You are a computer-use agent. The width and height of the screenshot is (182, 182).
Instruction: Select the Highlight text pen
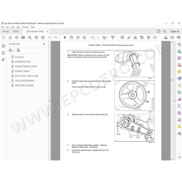[x=129, y=37]
